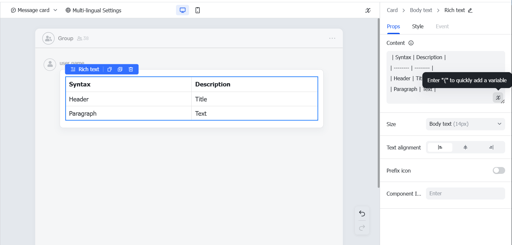Delete the Rich text component
The image size is (512, 245).
point(131,69)
